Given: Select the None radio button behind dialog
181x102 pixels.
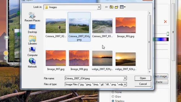Looking at the screenshot, I should (x=113, y=92).
